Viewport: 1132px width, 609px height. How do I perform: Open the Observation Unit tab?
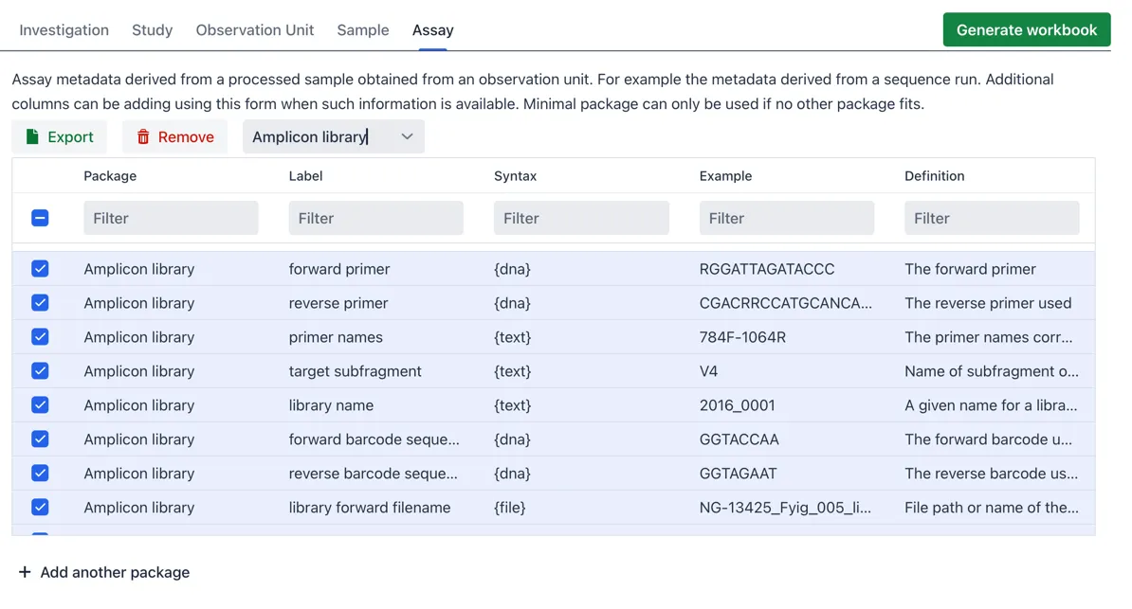pos(255,30)
